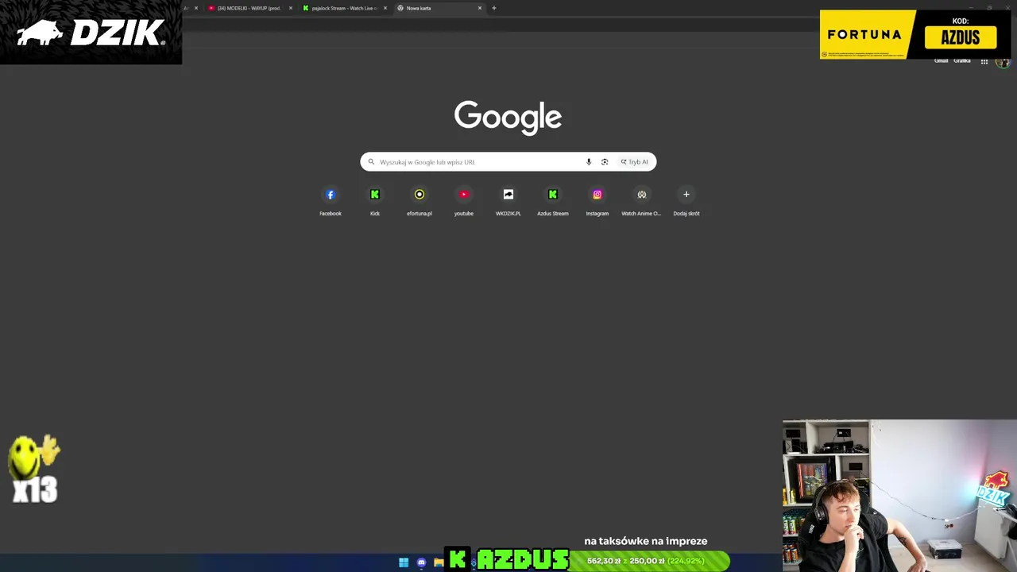Open the Watch Anime shortcut

tap(642, 200)
